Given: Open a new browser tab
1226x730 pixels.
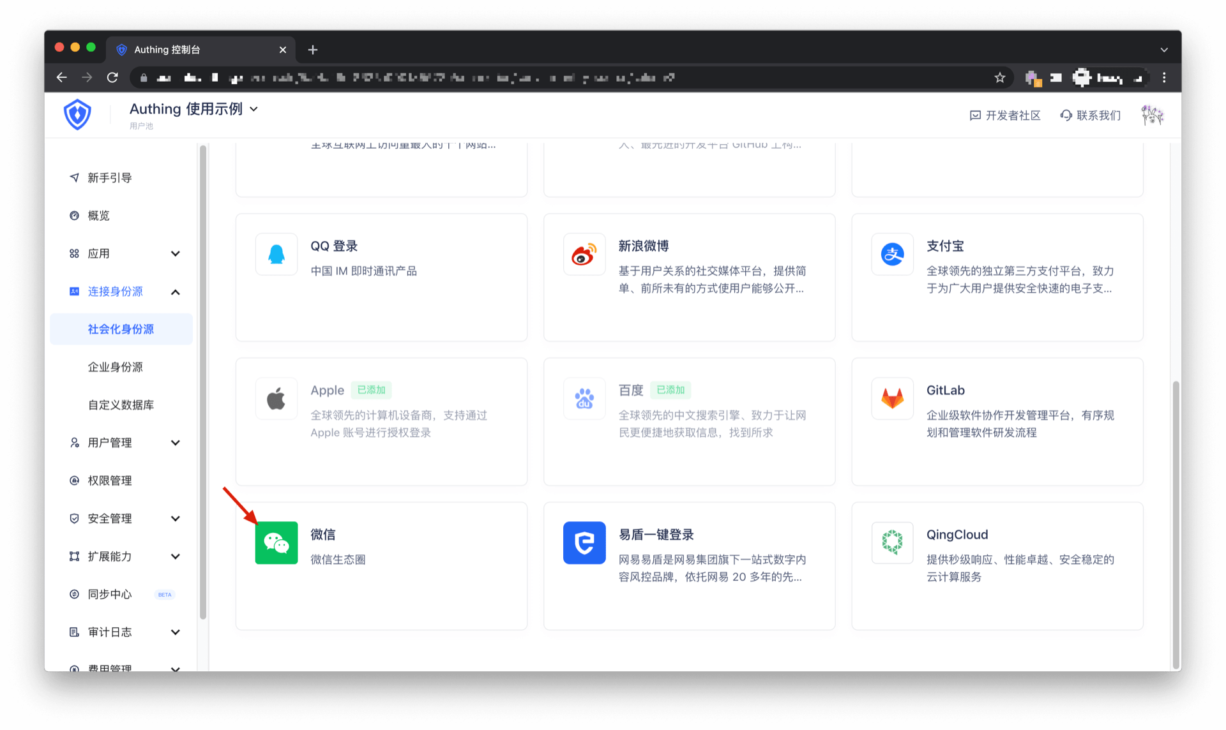Looking at the screenshot, I should (312, 50).
